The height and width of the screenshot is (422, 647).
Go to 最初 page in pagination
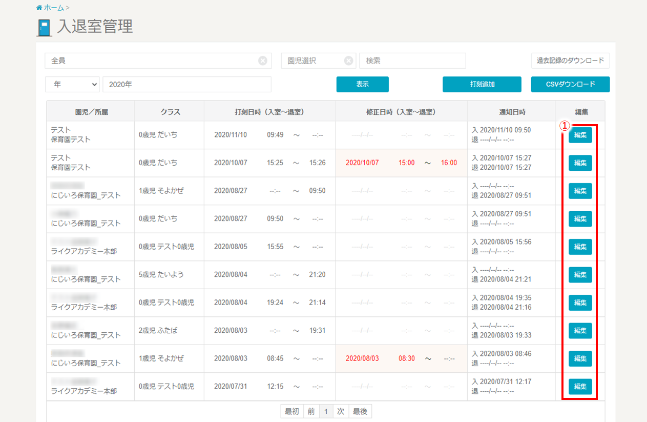tap(292, 411)
